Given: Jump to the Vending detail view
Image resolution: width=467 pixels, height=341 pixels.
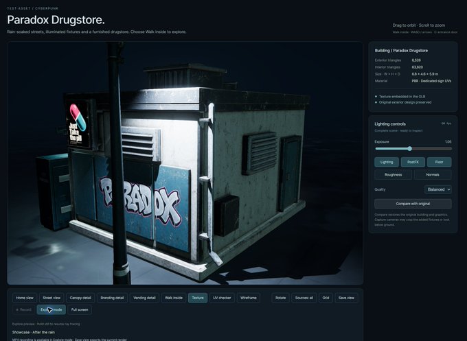Looking at the screenshot, I should tap(144, 298).
